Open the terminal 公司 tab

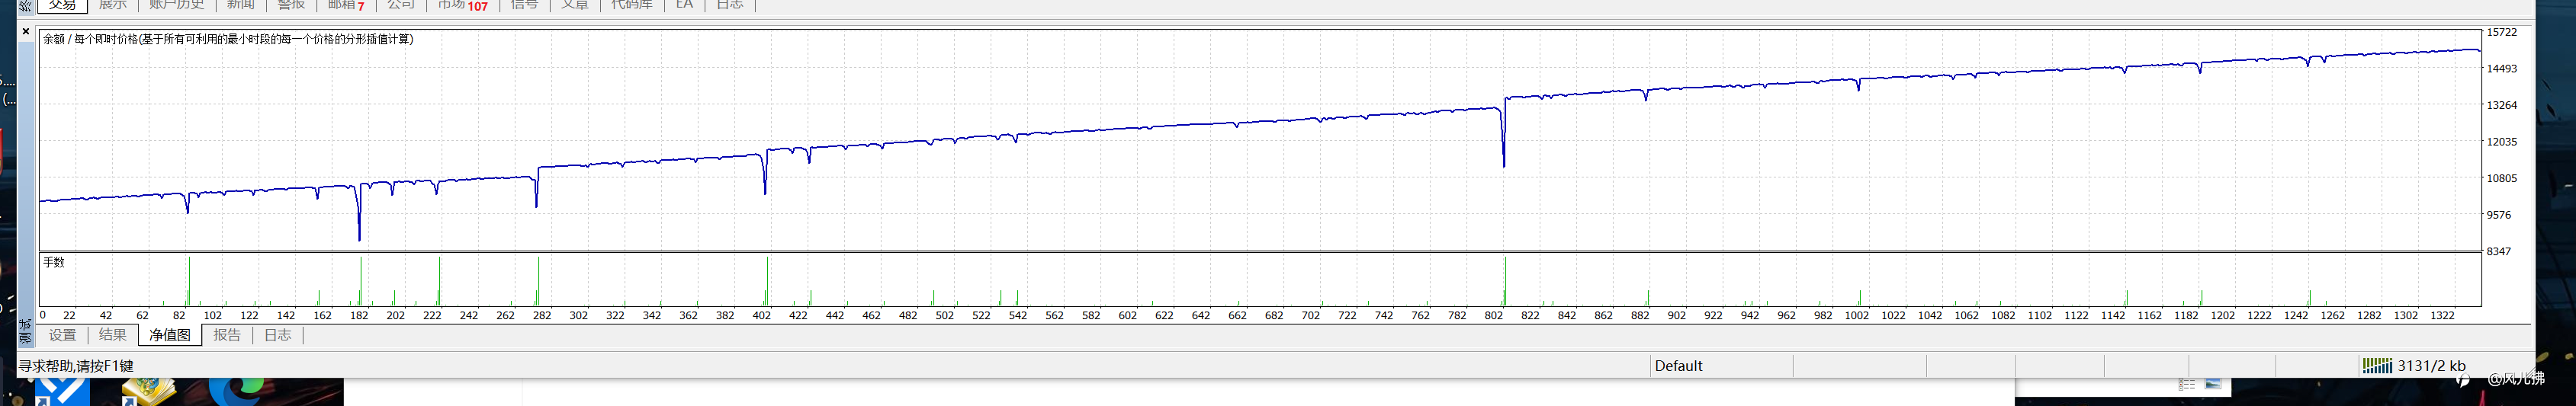(x=401, y=5)
